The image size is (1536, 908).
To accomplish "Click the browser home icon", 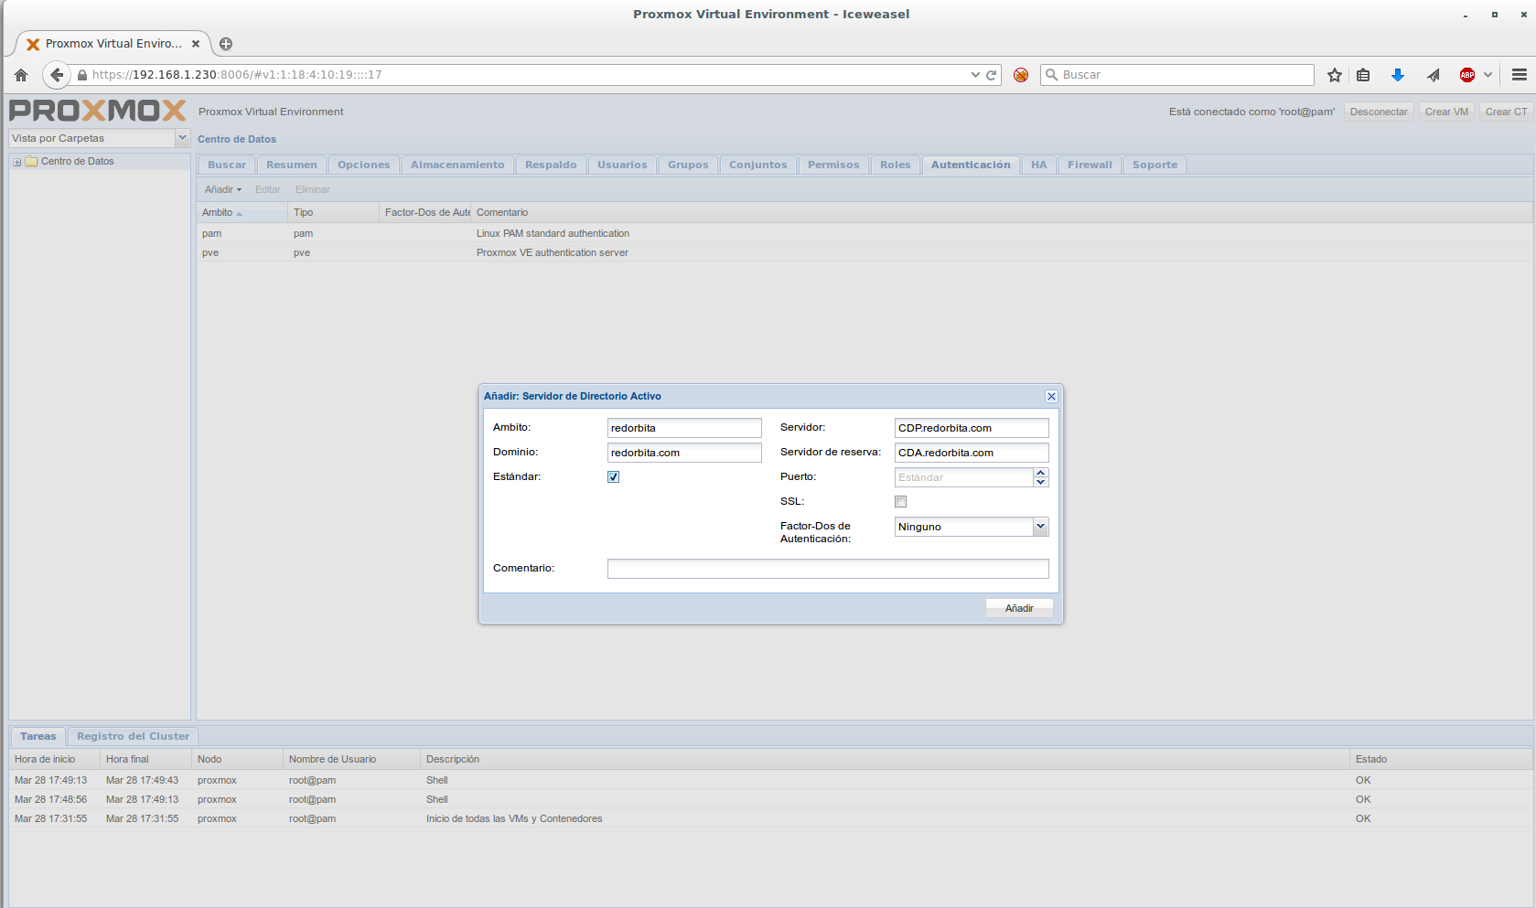I will (21, 75).
